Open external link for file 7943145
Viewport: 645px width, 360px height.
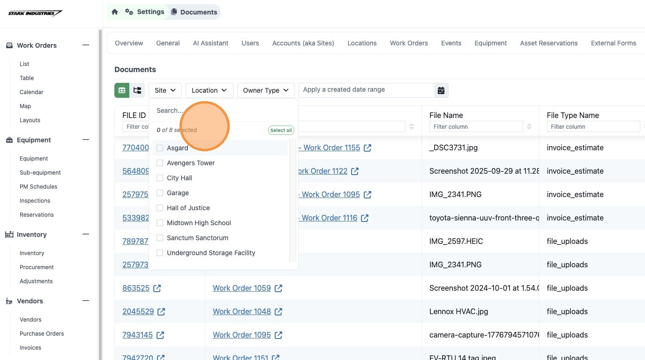(160, 335)
